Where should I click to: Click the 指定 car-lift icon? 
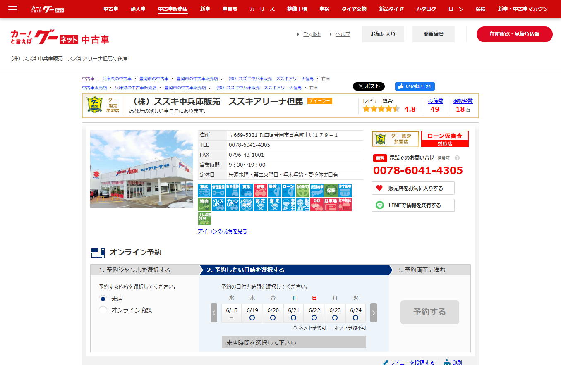click(x=275, y=205)
